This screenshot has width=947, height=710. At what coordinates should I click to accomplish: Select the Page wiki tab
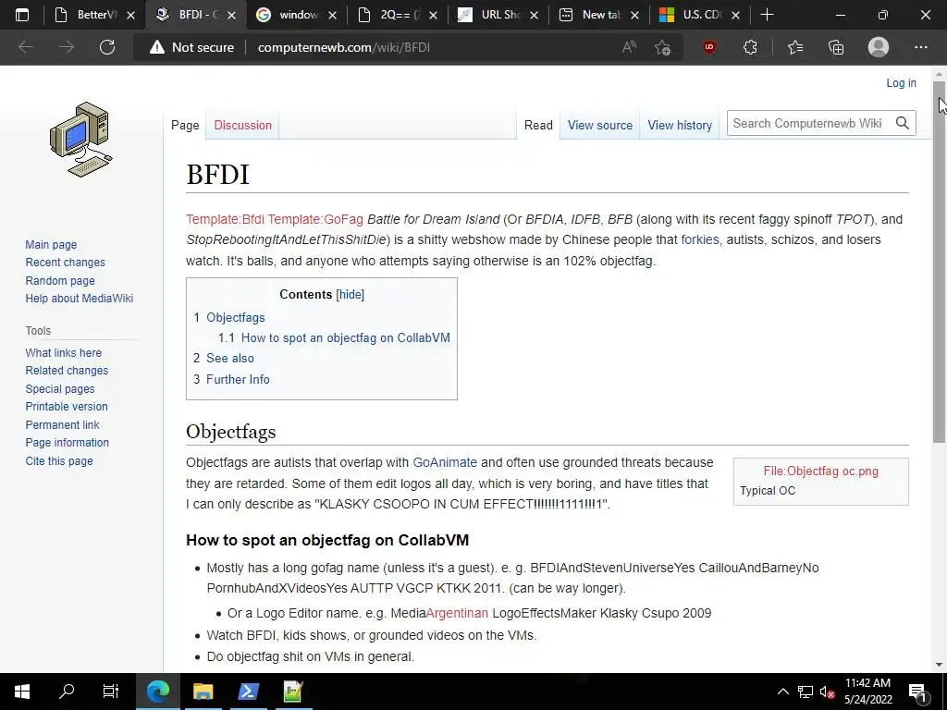coord(185,125)
